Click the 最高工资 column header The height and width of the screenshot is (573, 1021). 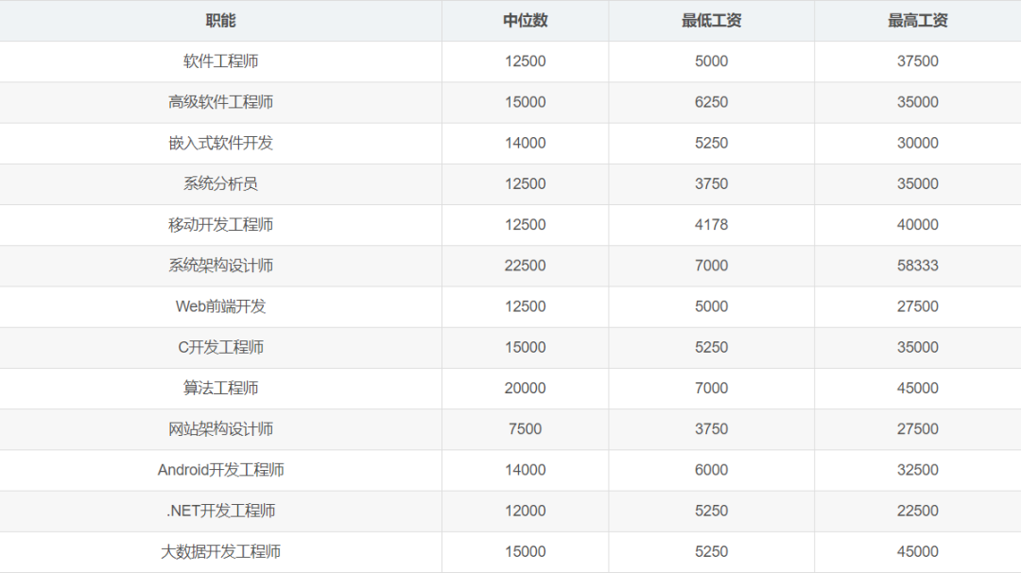coord(917,21)
